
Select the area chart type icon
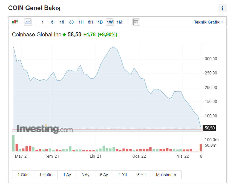(28, 22)
